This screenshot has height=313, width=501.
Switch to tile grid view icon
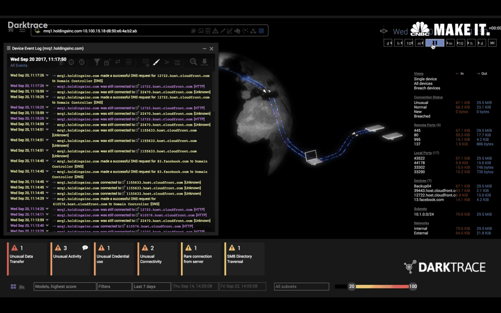tap(13, 287)
